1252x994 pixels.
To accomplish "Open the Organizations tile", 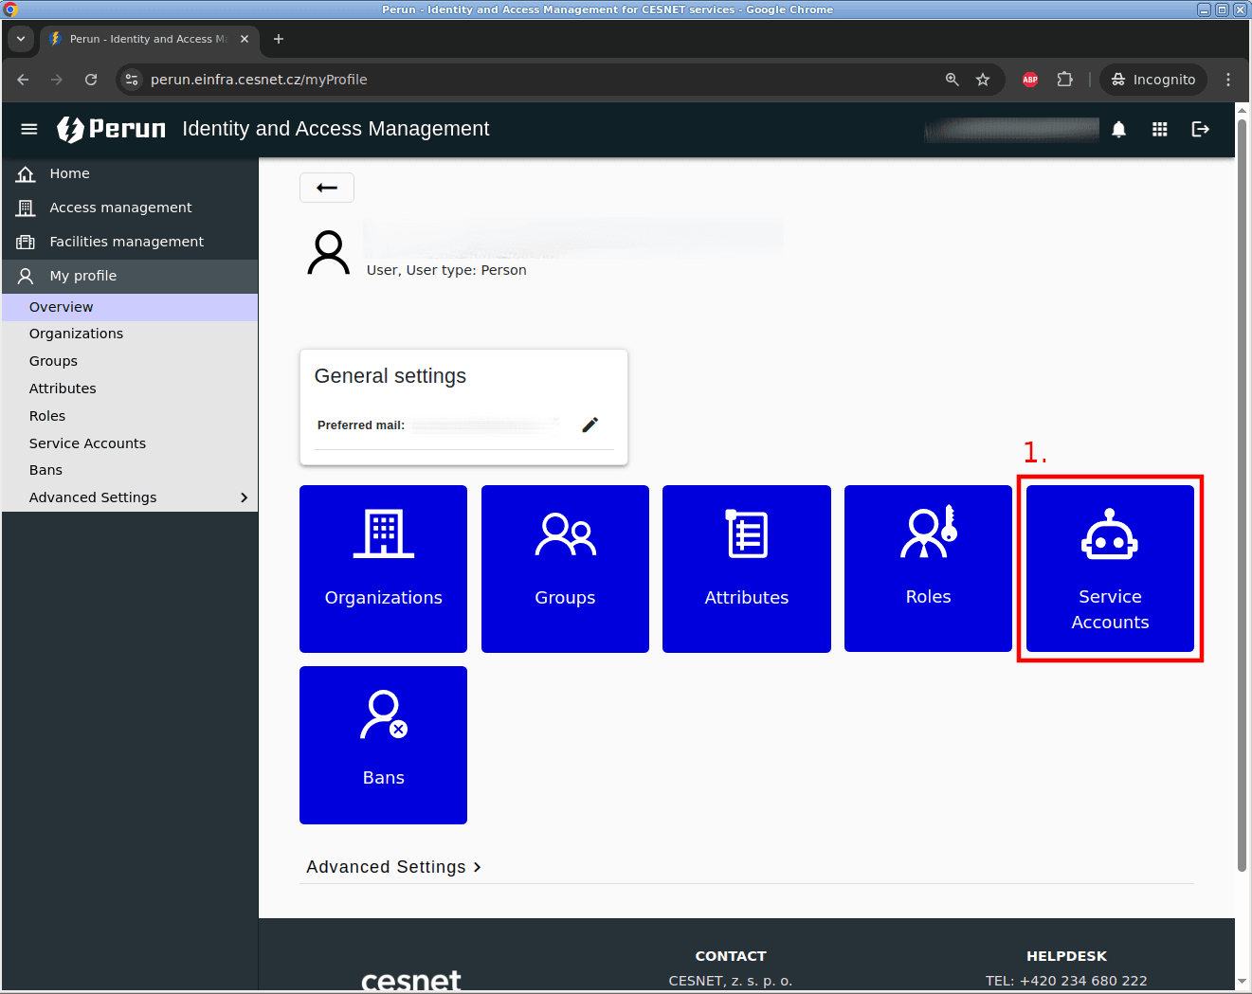I will [x=383, y=569].
